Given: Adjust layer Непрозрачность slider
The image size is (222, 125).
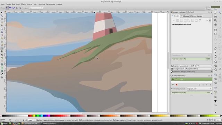Looking at the screenshot, I should pyautogui.click(x=191, y=93).
